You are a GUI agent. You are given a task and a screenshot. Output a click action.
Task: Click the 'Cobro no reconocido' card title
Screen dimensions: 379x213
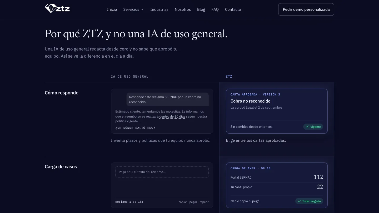point(250,101)
